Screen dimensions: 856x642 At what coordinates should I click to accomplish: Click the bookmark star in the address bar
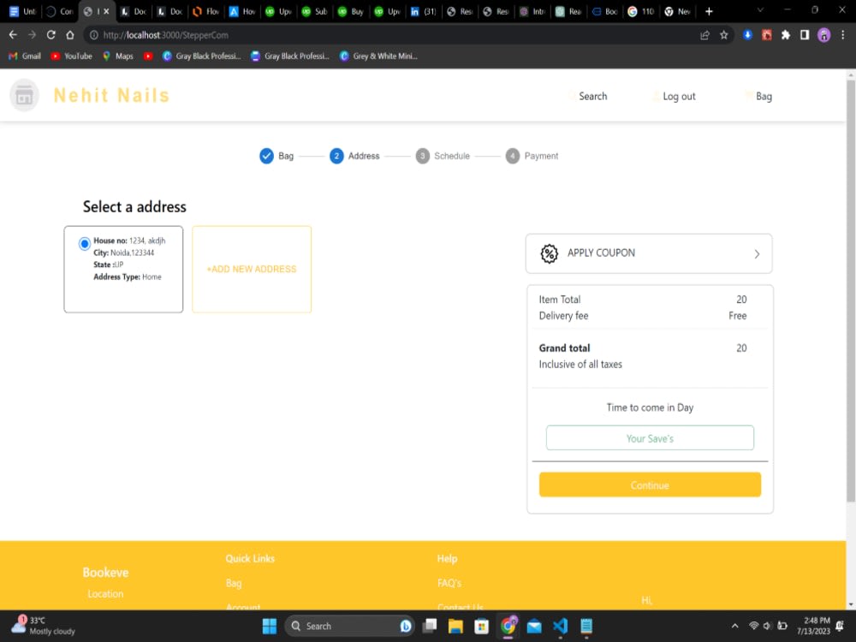(724, 35)
